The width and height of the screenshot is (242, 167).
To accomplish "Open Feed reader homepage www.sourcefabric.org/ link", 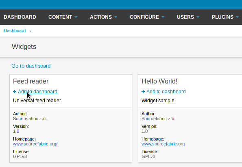I will [35, 144].
